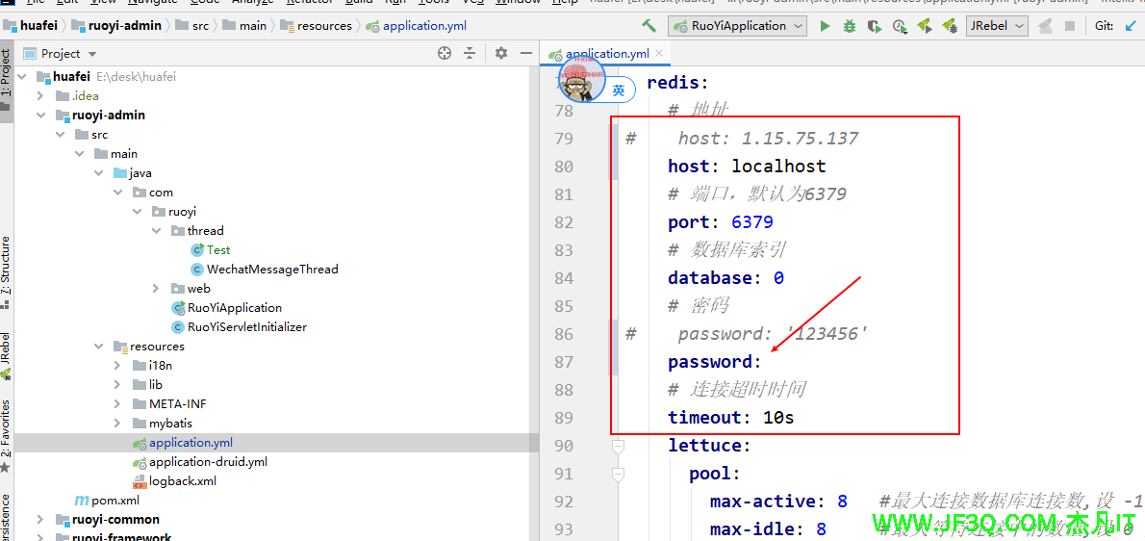Click the JRebel debug rocket icon
1145x541 pixels.
[x=950, y=26]
